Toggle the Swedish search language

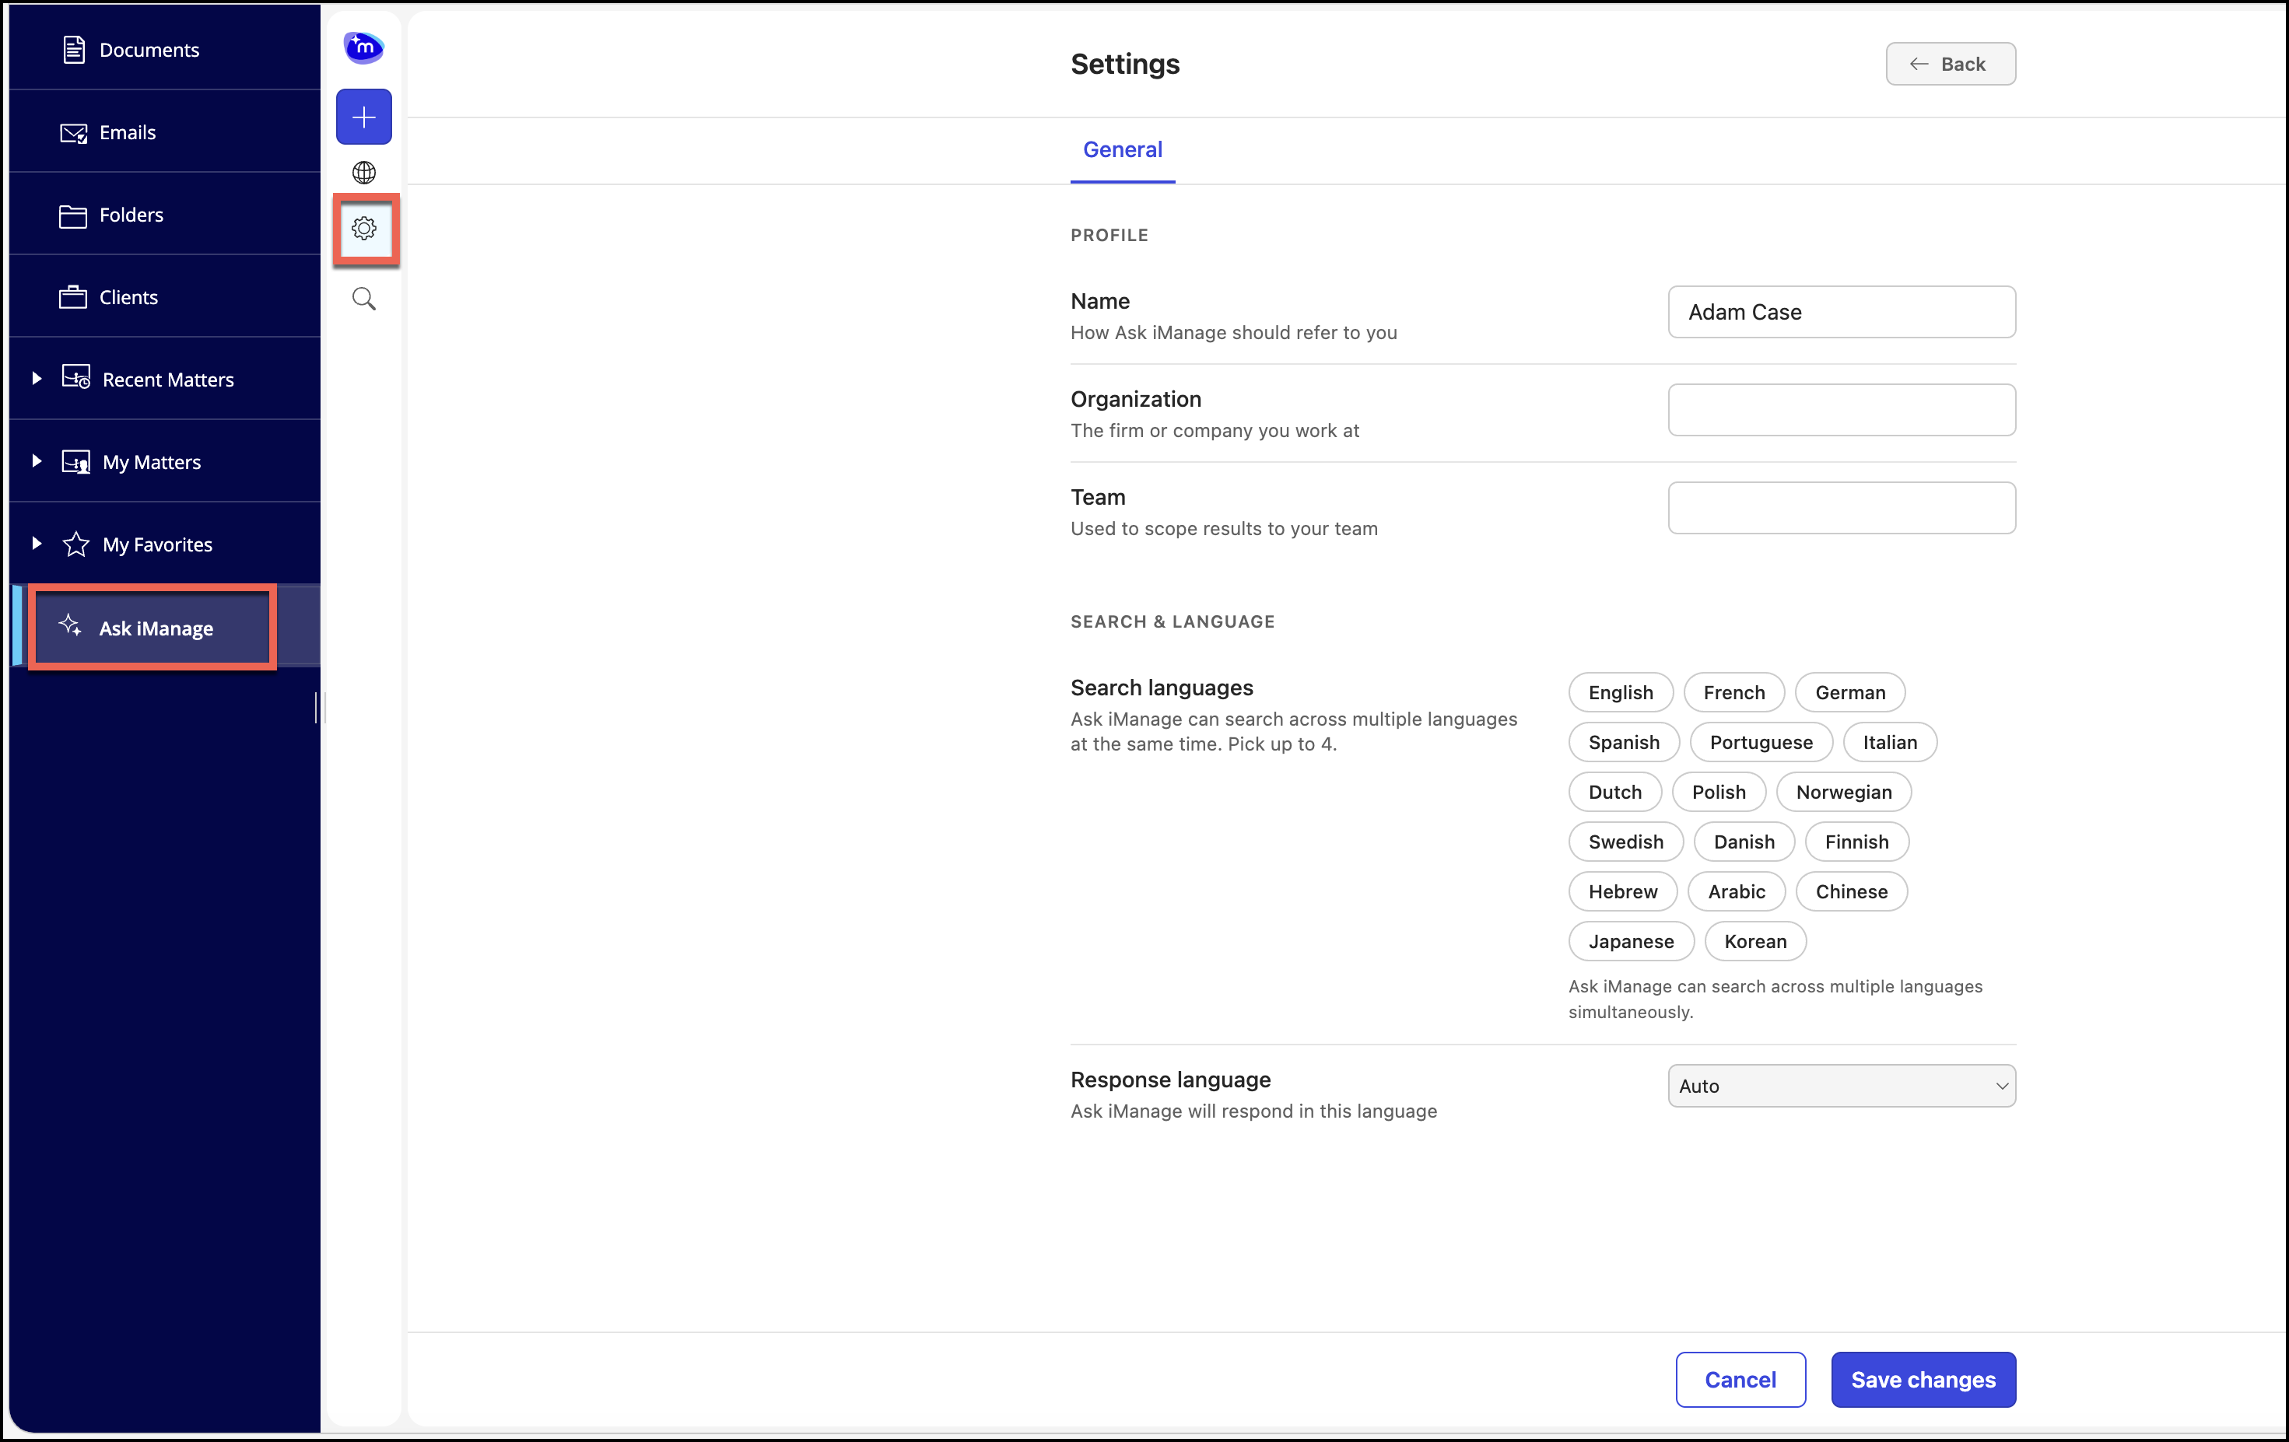(x=1625, y=842)
